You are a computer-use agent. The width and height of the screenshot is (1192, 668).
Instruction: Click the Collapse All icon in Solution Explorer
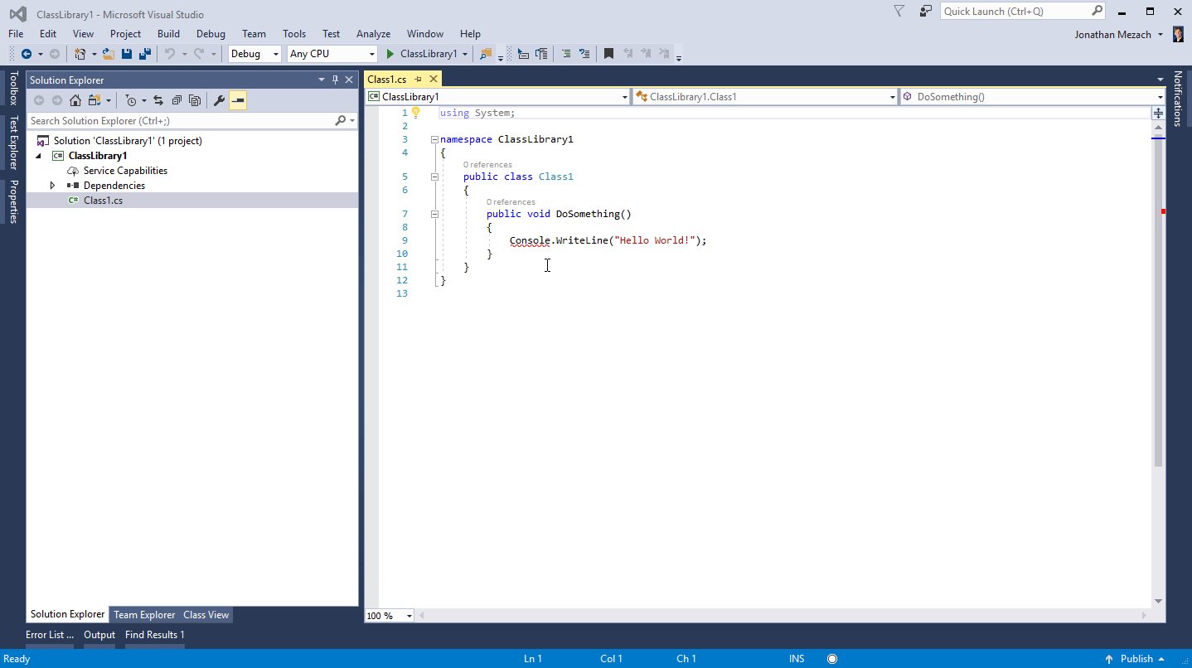(x=177, y=100)
